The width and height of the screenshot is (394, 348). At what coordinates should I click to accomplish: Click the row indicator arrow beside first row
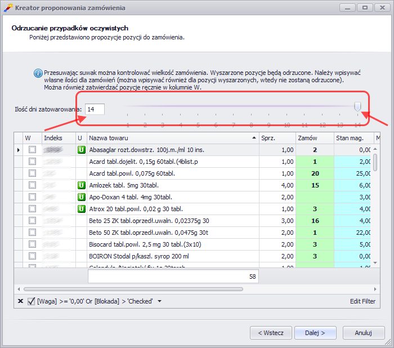(18, 150)
